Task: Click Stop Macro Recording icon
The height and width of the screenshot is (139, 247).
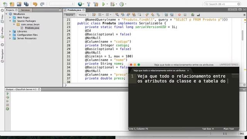Action: 185,15
